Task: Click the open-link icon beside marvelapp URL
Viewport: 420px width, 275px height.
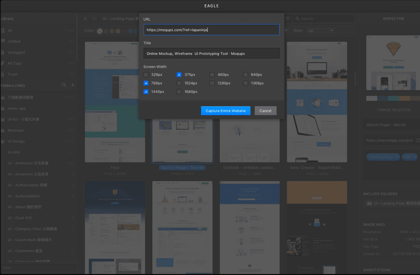Action: coord(418,140)
